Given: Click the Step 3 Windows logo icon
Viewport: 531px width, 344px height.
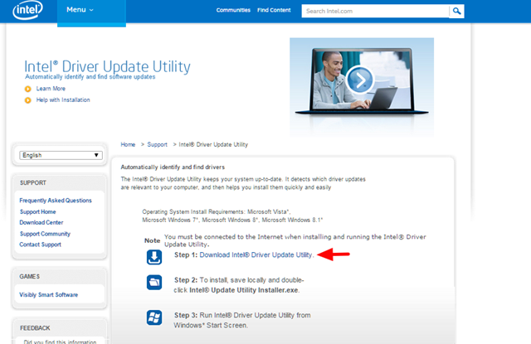Looking at the screenshot, I should [154, 317].
